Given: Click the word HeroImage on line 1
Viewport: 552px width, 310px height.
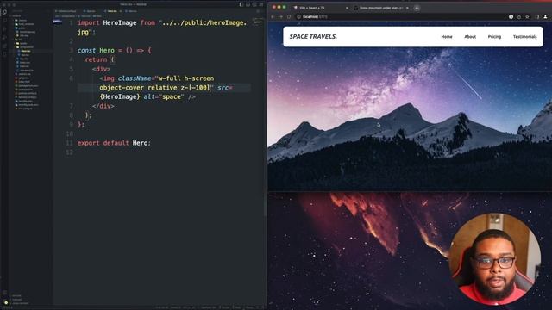Looking at the screenshot, I should (120, 23).
